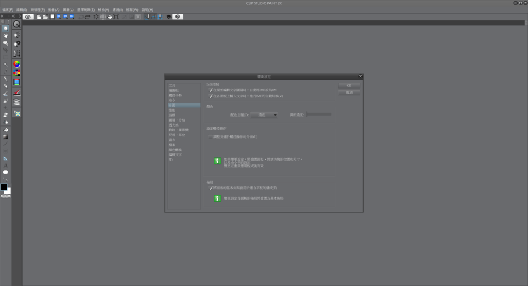Select the 編輯文字 Edit text category
Viewport: 528px width, 286px height.
click(184, 155)
